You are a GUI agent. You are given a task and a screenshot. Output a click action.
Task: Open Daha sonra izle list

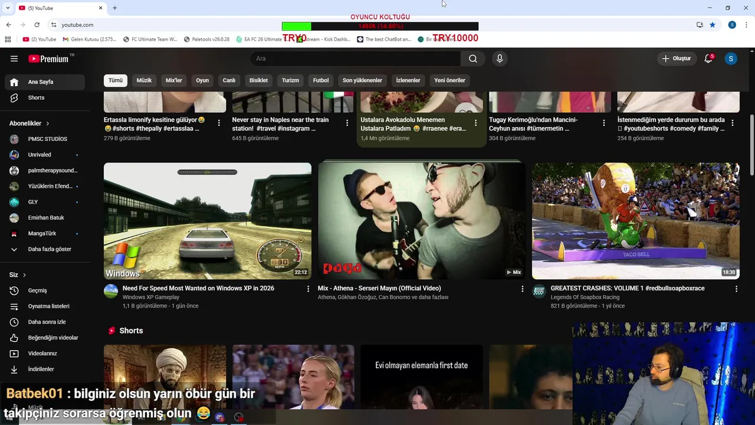click(45, 322)
